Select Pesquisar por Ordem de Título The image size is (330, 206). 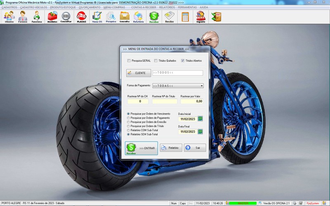pos(128,126)
